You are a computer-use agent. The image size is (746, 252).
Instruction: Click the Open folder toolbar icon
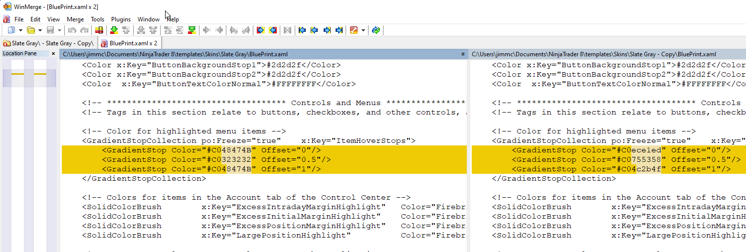coord(31,30)
